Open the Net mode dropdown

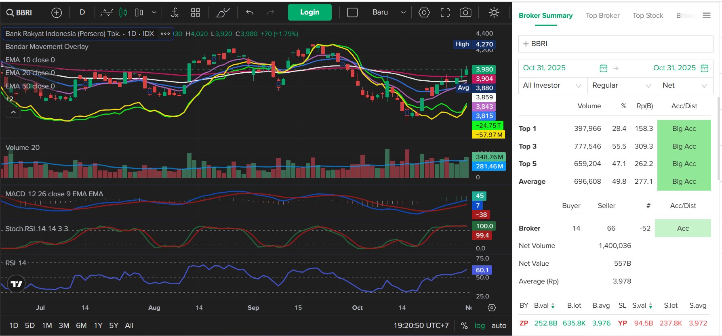pyautogui.click(x=685, y=86)
